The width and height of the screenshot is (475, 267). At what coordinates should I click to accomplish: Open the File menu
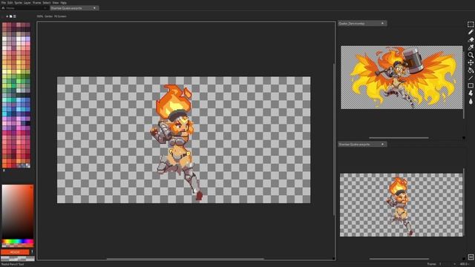[4, 3]
